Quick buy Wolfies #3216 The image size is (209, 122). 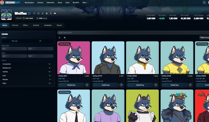(x=175, y=85)
